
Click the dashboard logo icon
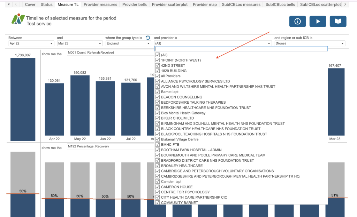click(18, 19)
